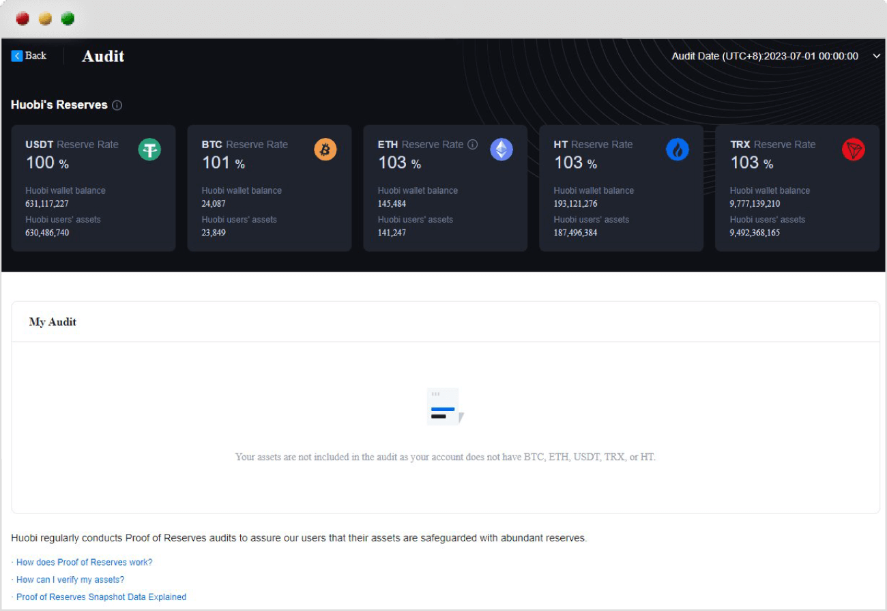Click ETH users' assets 141,247
The height and width of the screenshot is (611, 887).
tap(392, 232)
